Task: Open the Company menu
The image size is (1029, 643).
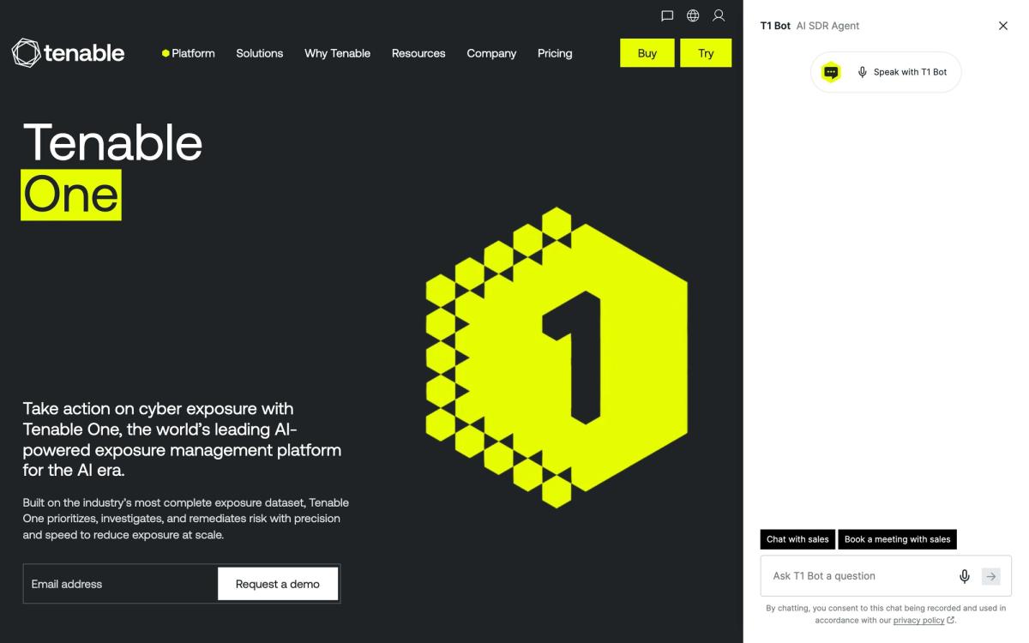Action: pyautogui.click(x=491, y=53)
